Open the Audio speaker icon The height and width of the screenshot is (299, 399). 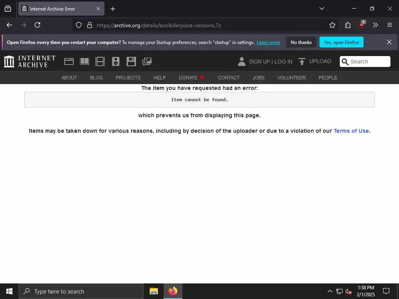tap(115, 62)
